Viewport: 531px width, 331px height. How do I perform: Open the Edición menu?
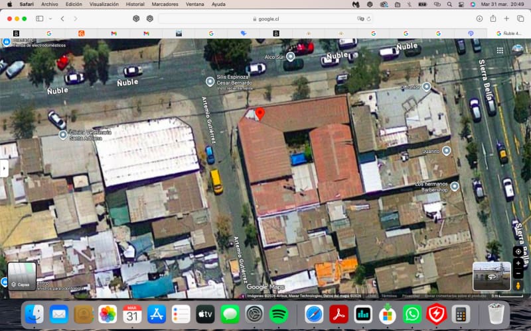click(74, 4)
